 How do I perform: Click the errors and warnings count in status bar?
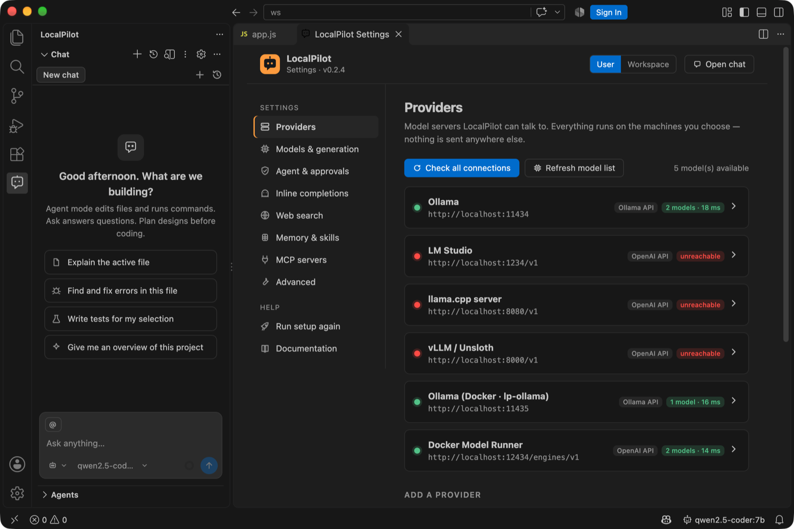tap(48, 520)
